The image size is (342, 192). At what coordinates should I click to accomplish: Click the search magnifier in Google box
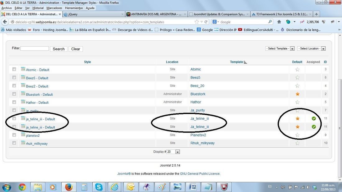pos(270,21)
